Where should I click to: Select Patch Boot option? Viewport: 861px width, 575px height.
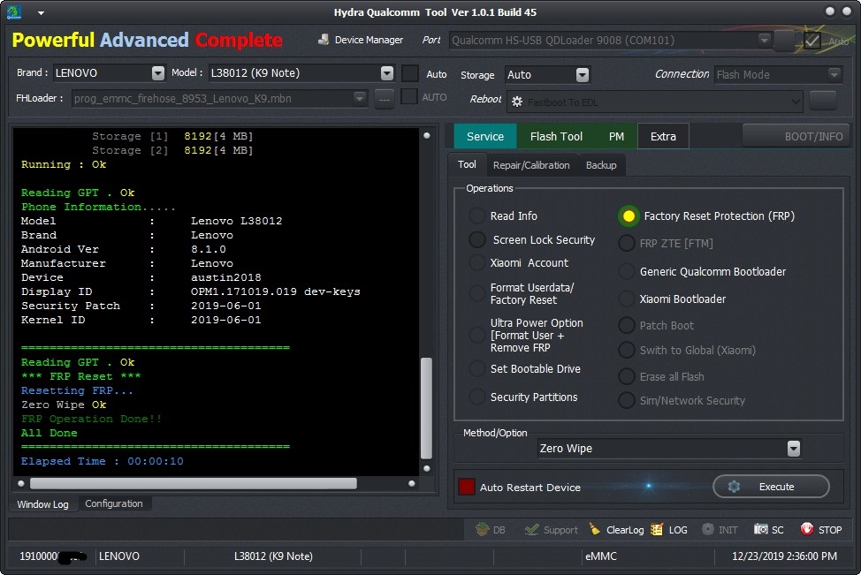pyautogui.click(x=627, y=325)
